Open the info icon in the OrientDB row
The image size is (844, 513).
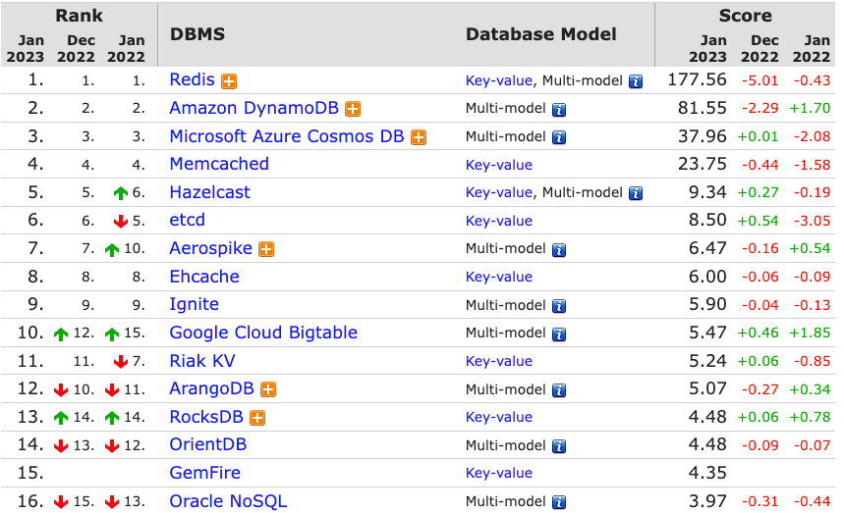[x=559, y=446]
